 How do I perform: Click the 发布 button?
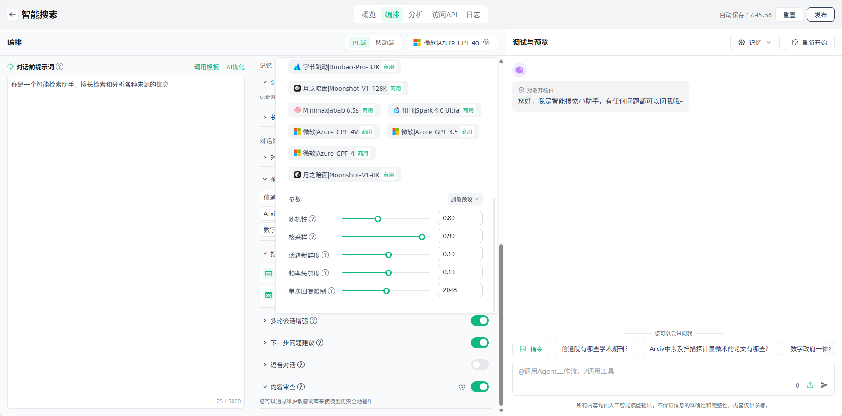click(821, 14)
